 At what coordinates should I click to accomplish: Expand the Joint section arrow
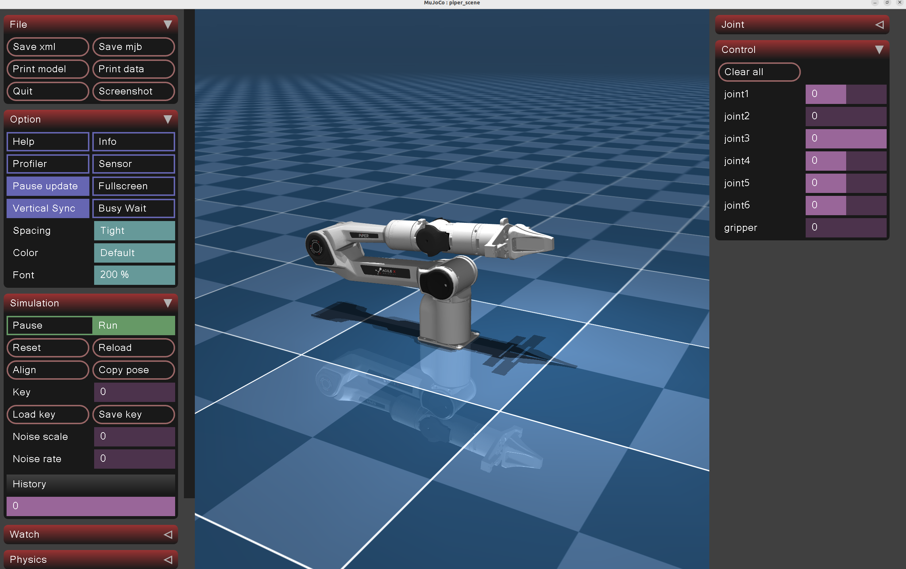tap(879, 24)
